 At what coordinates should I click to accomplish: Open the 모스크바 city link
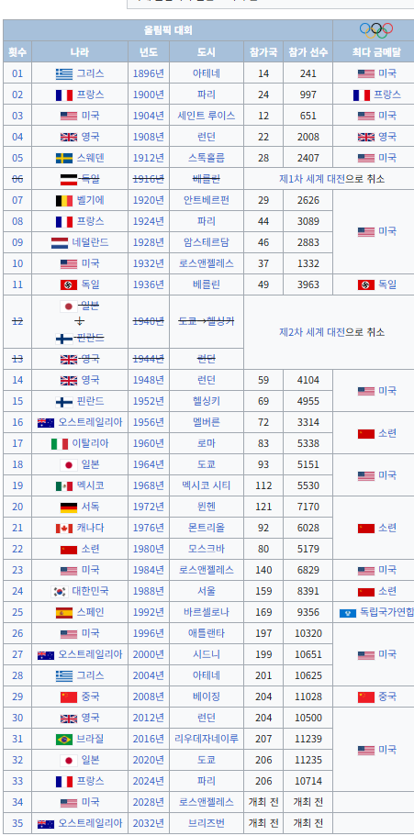(x=207, y=549)
